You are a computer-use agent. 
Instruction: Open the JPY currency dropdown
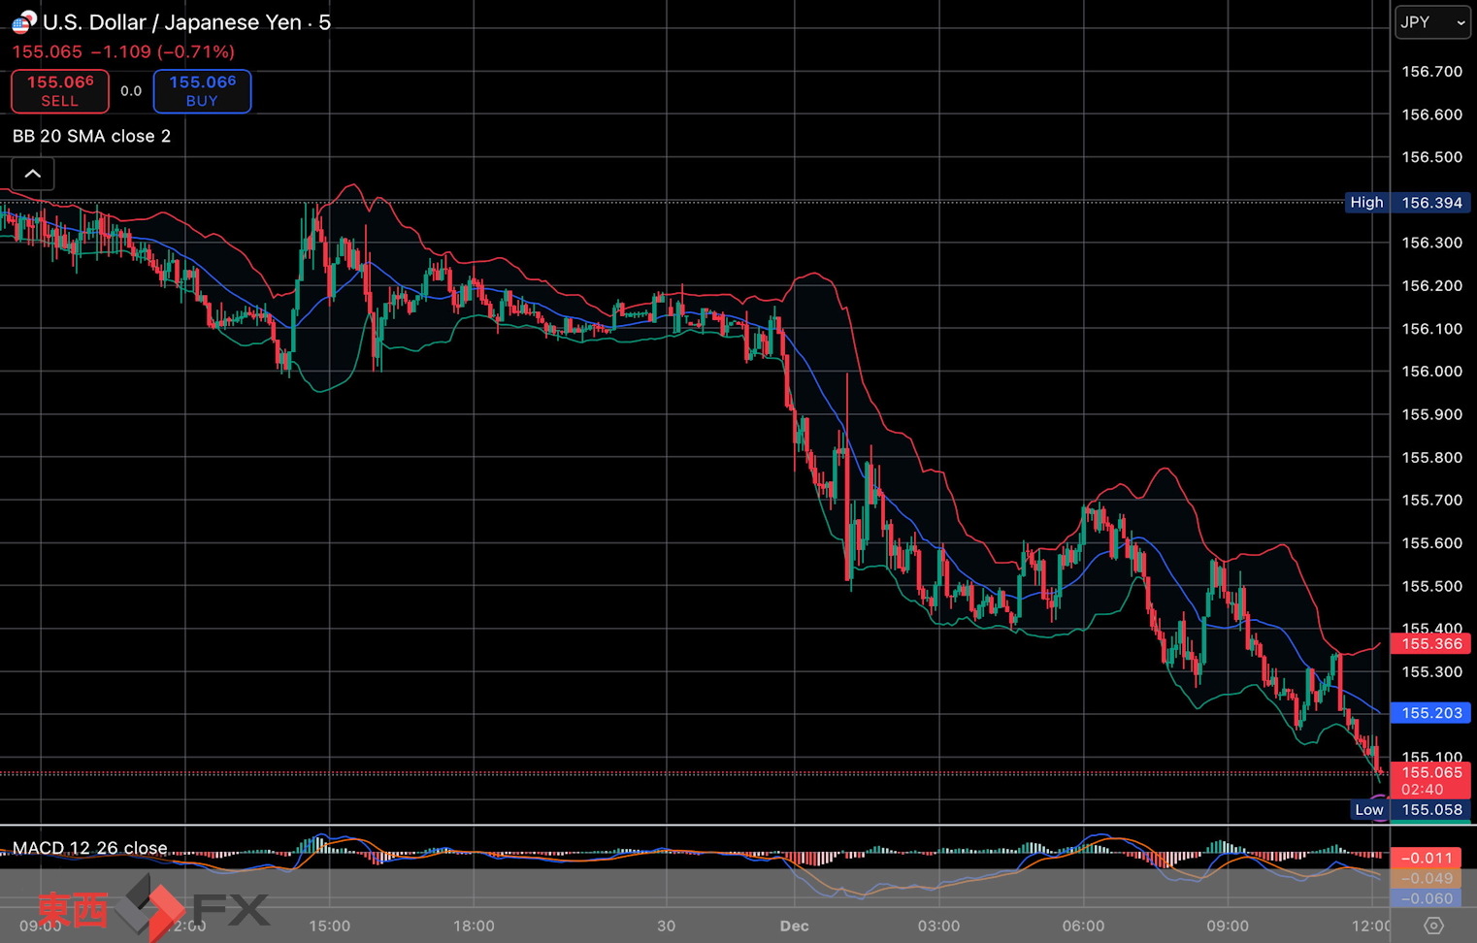point(1432,22)
